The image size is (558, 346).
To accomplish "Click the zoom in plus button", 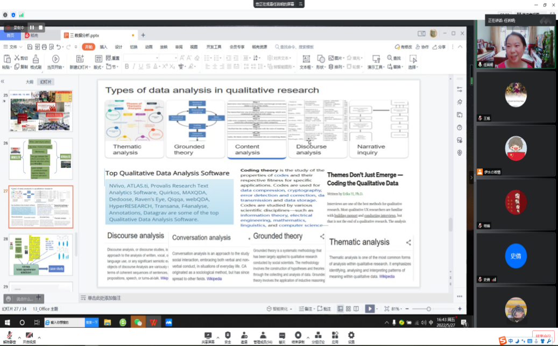I will click(460, 309).
